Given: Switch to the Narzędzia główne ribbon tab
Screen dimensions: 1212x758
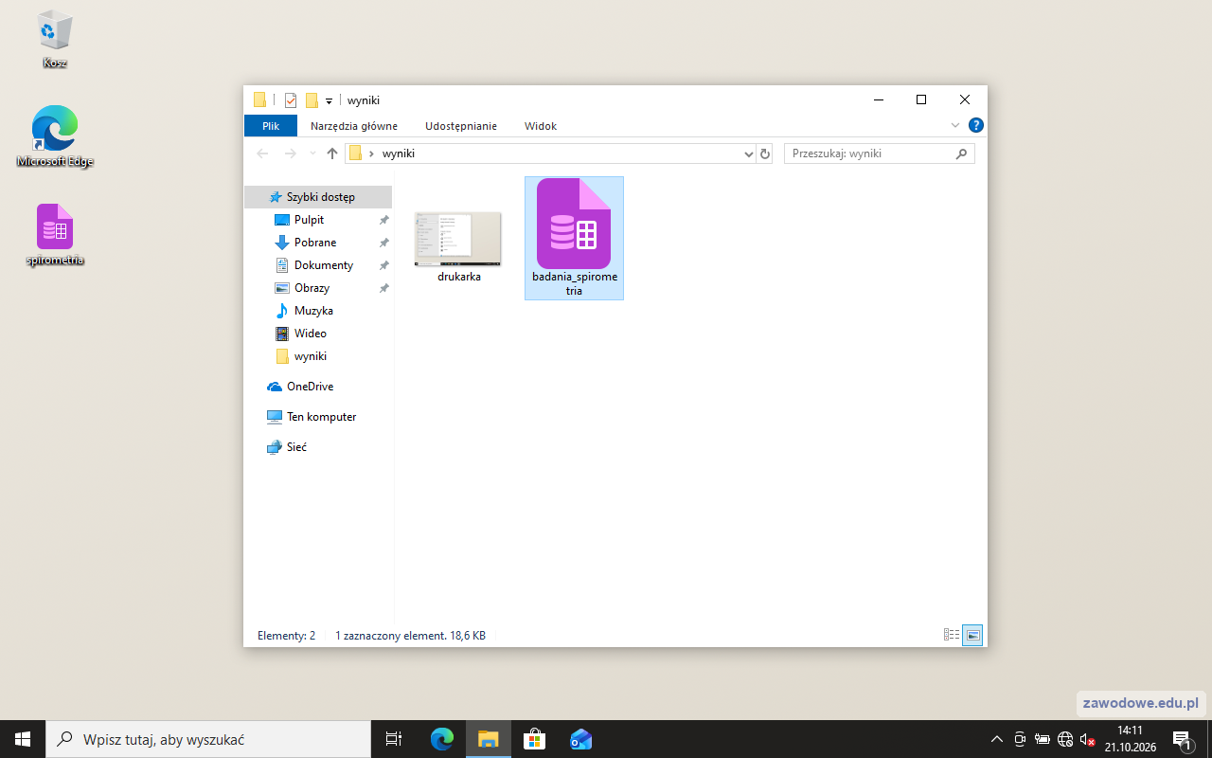Looking at the screenshot, I should click(x=354, y=126).
